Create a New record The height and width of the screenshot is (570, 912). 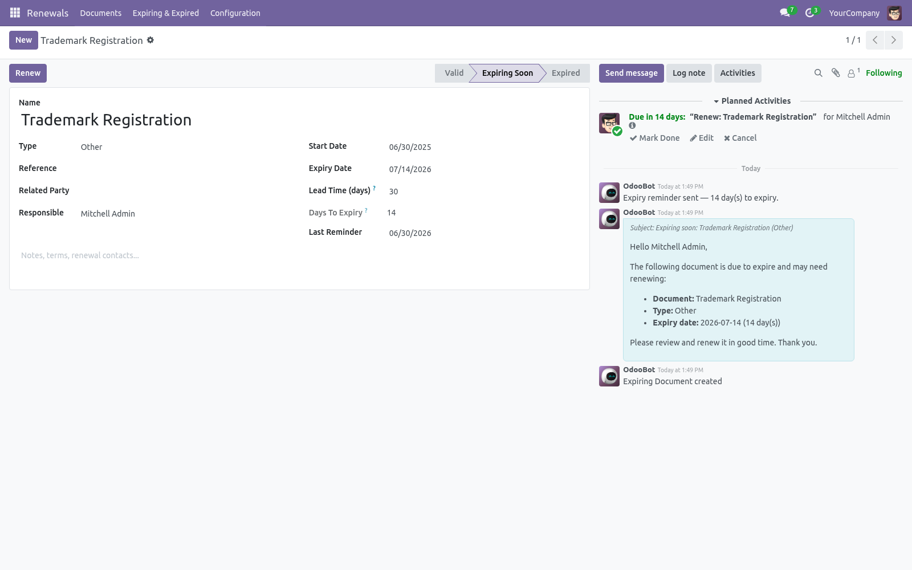tap(23, 40)
